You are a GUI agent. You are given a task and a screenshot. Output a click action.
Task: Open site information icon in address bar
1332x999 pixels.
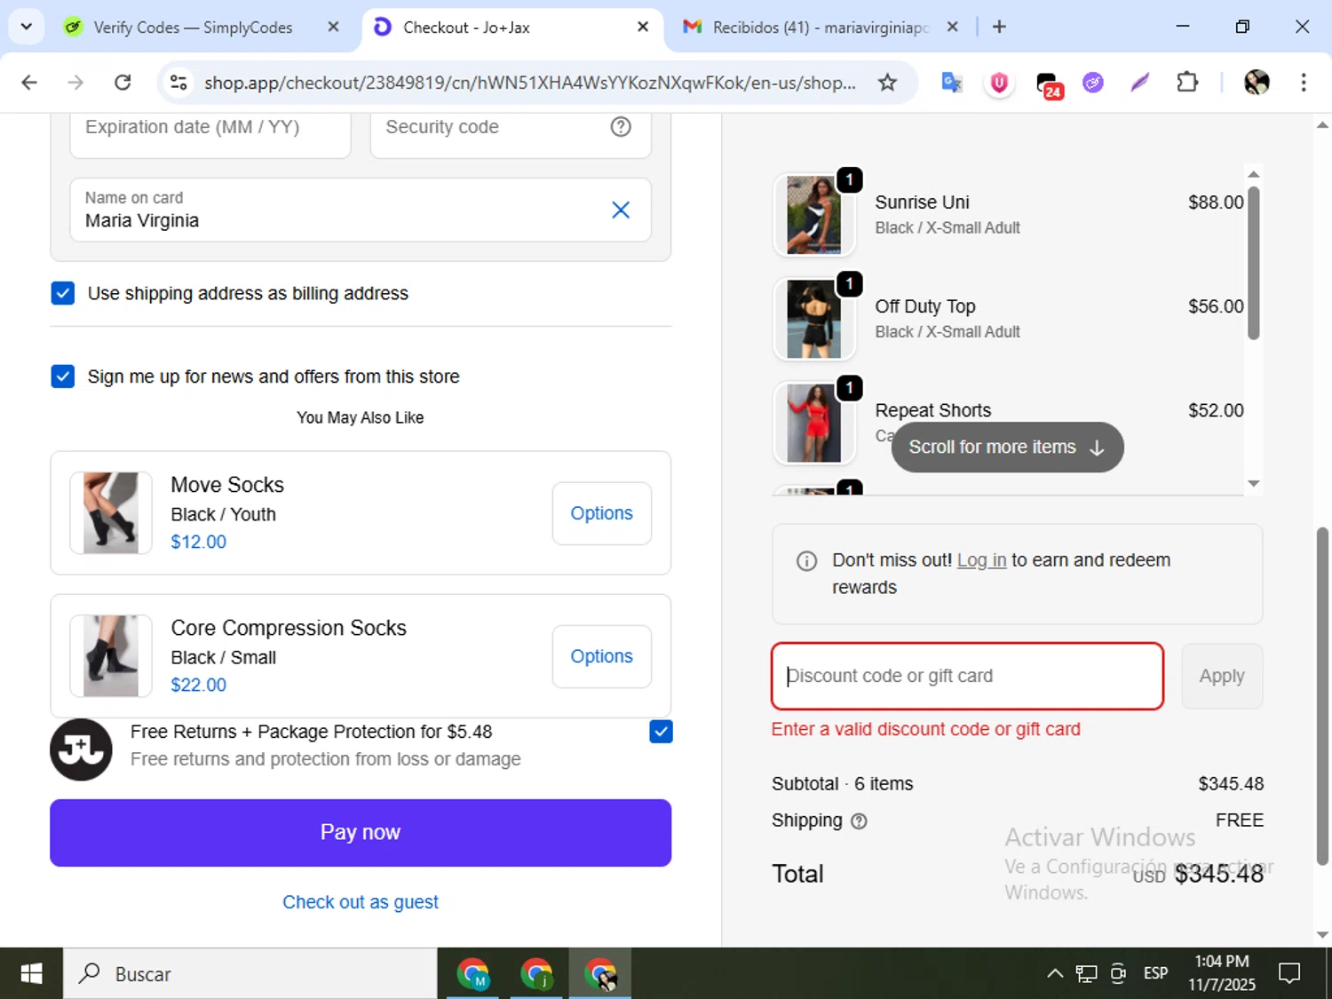point(178,83)
